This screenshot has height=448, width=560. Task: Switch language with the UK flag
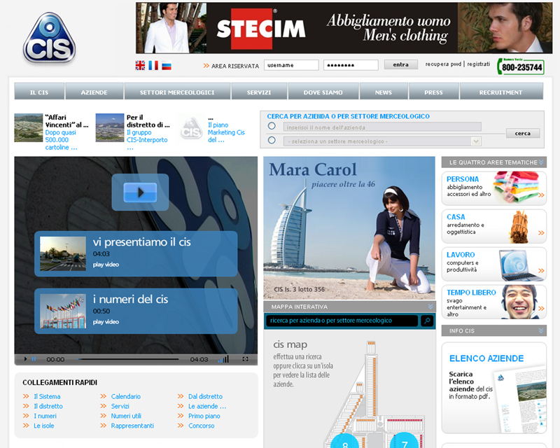click(141, 65)
